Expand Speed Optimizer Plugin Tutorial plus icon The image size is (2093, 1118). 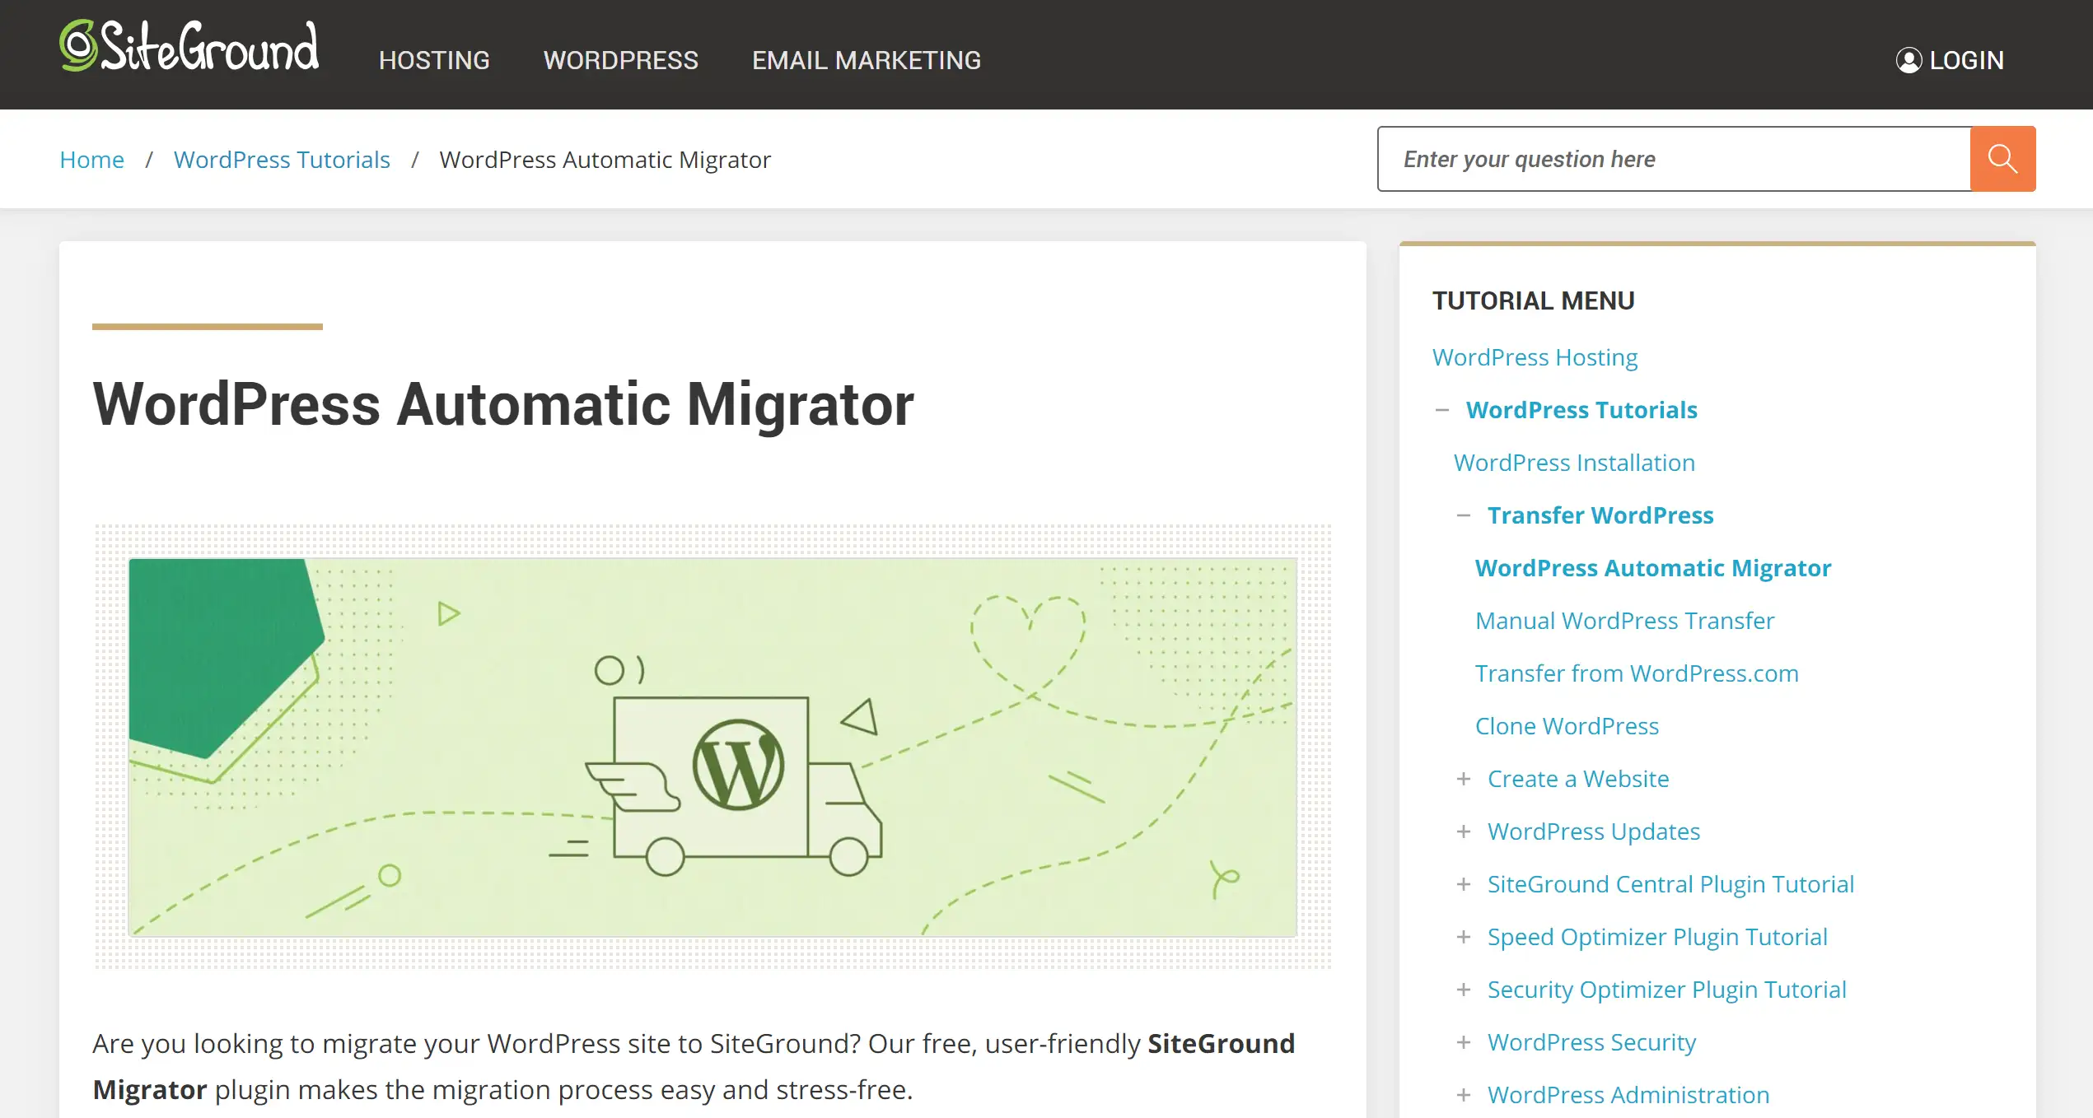1463,937
